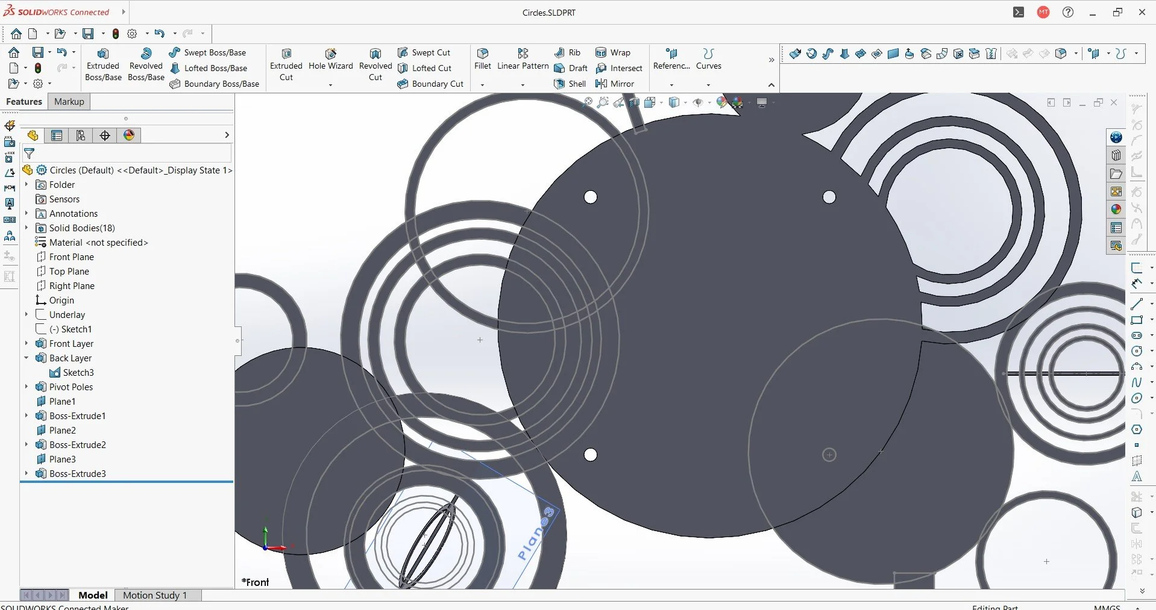Expand the Pivot Poles feature
Image resolution: width=1156 pixels, height=610 pixels.
point(26,387)
